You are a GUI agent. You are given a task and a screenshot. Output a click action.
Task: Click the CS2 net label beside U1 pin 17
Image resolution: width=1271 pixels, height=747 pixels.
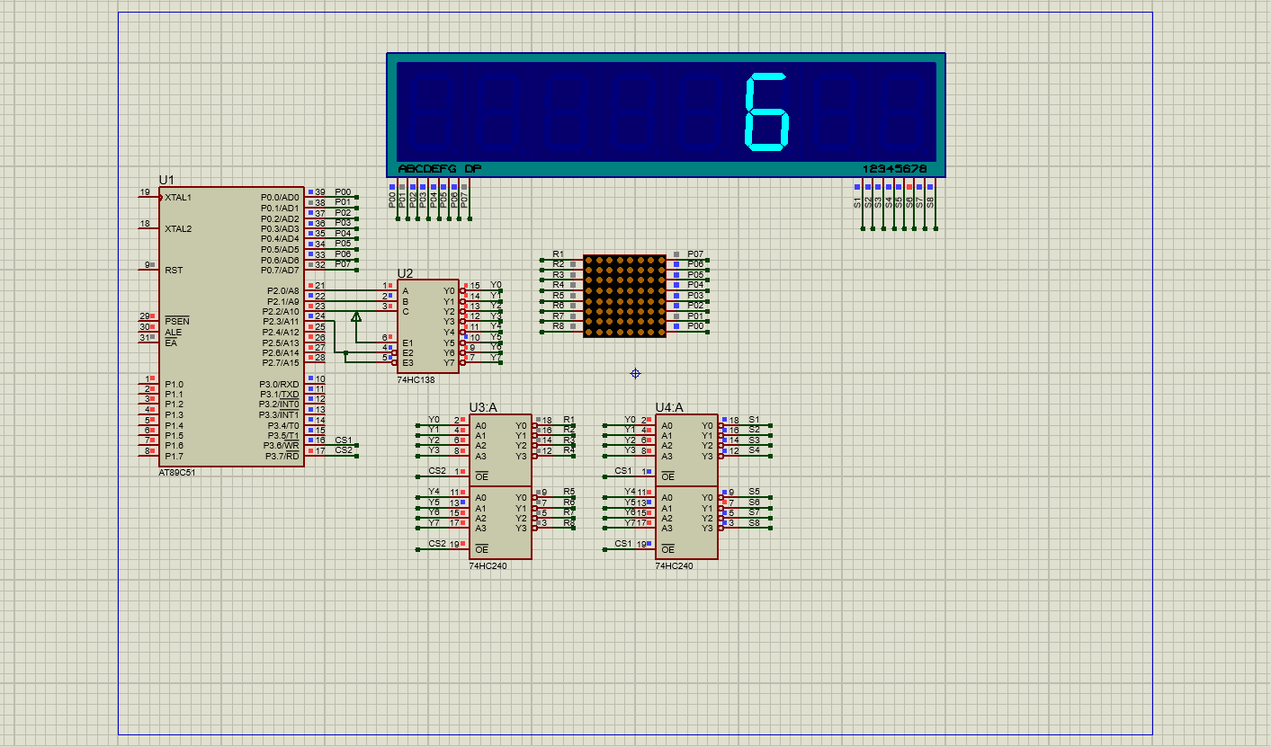tap(344, 450)
